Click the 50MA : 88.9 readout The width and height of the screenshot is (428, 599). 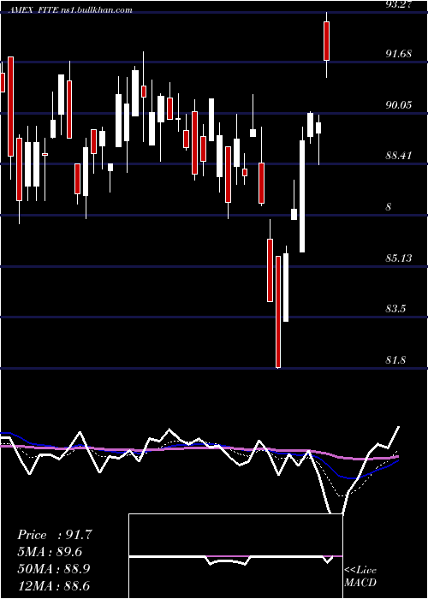pyautogui.click(x=53, y=569)
